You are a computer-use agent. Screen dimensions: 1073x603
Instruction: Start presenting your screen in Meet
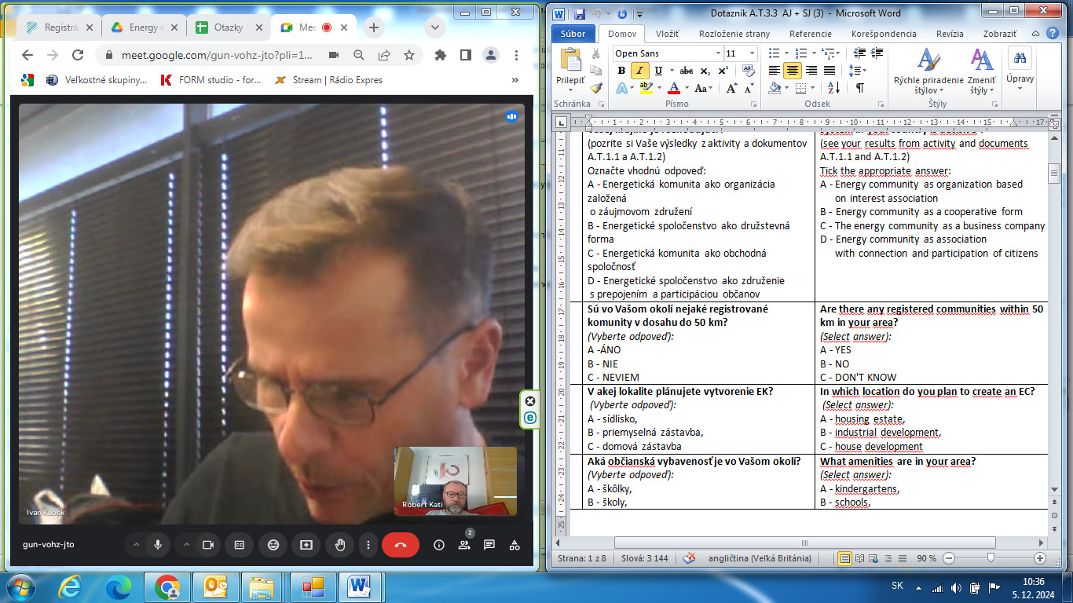coord(306,545)
